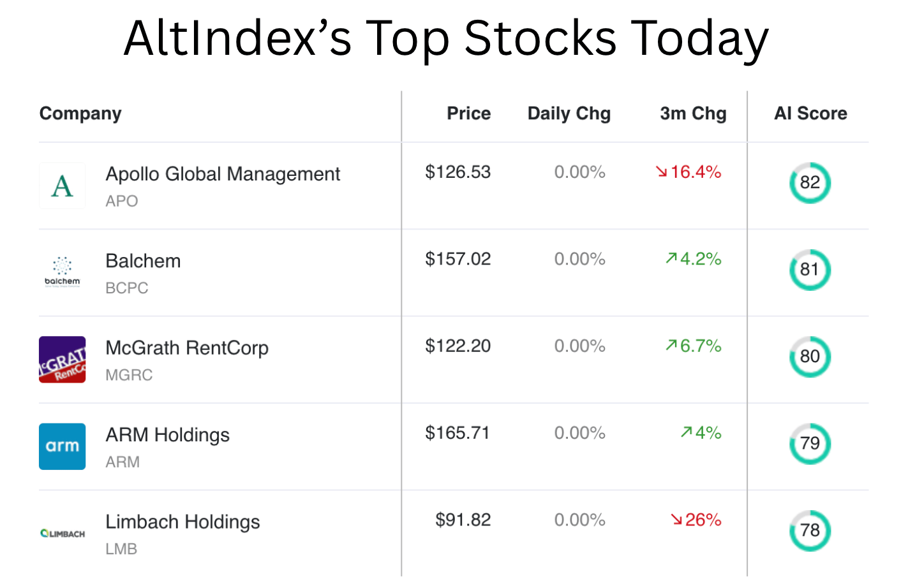The height and width of the screenshot is (579, 901).
Task: Sort table by 3m Chg header
Action: [693, 114]
